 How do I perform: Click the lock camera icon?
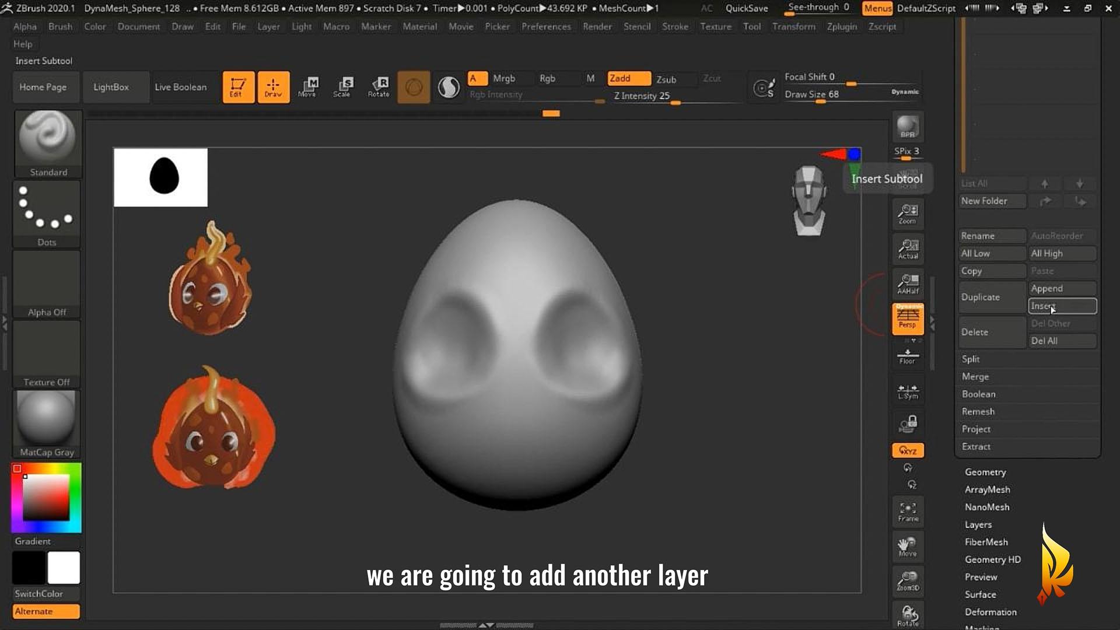[x=908, y=424]
